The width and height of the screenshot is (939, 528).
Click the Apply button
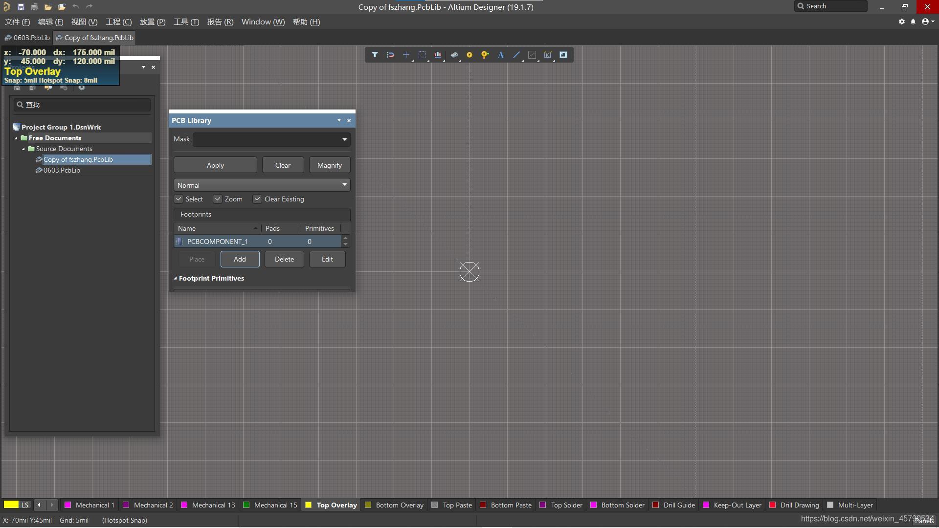click(x=215, y=165)
